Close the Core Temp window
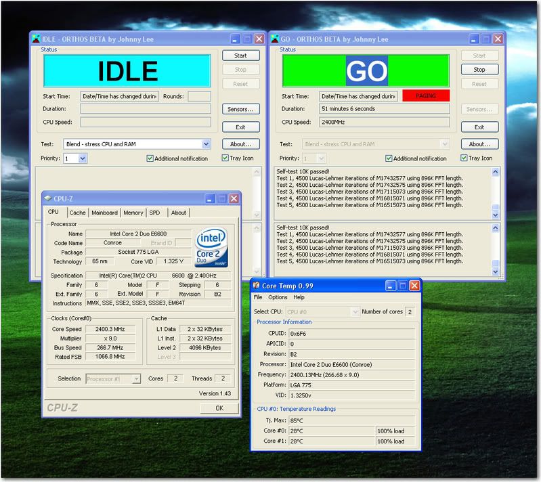The width and height of the screenshot is (541, 482). point(414,286)
